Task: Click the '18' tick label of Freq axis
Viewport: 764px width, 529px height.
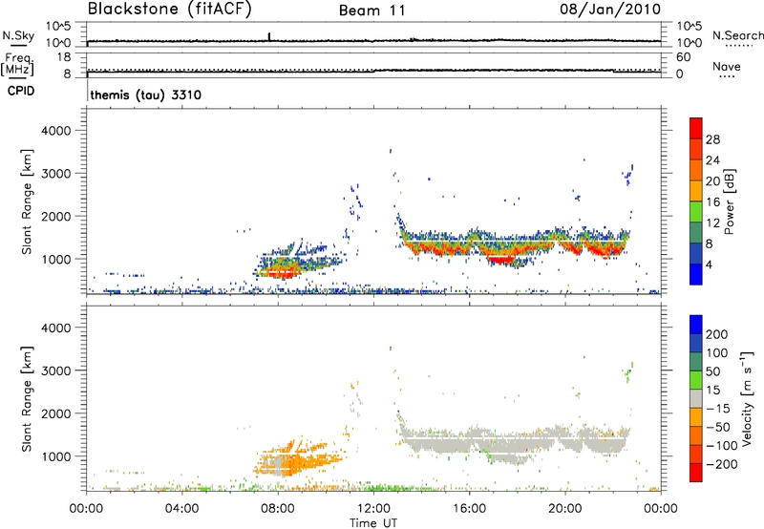Action: click(x=64, y=57)
